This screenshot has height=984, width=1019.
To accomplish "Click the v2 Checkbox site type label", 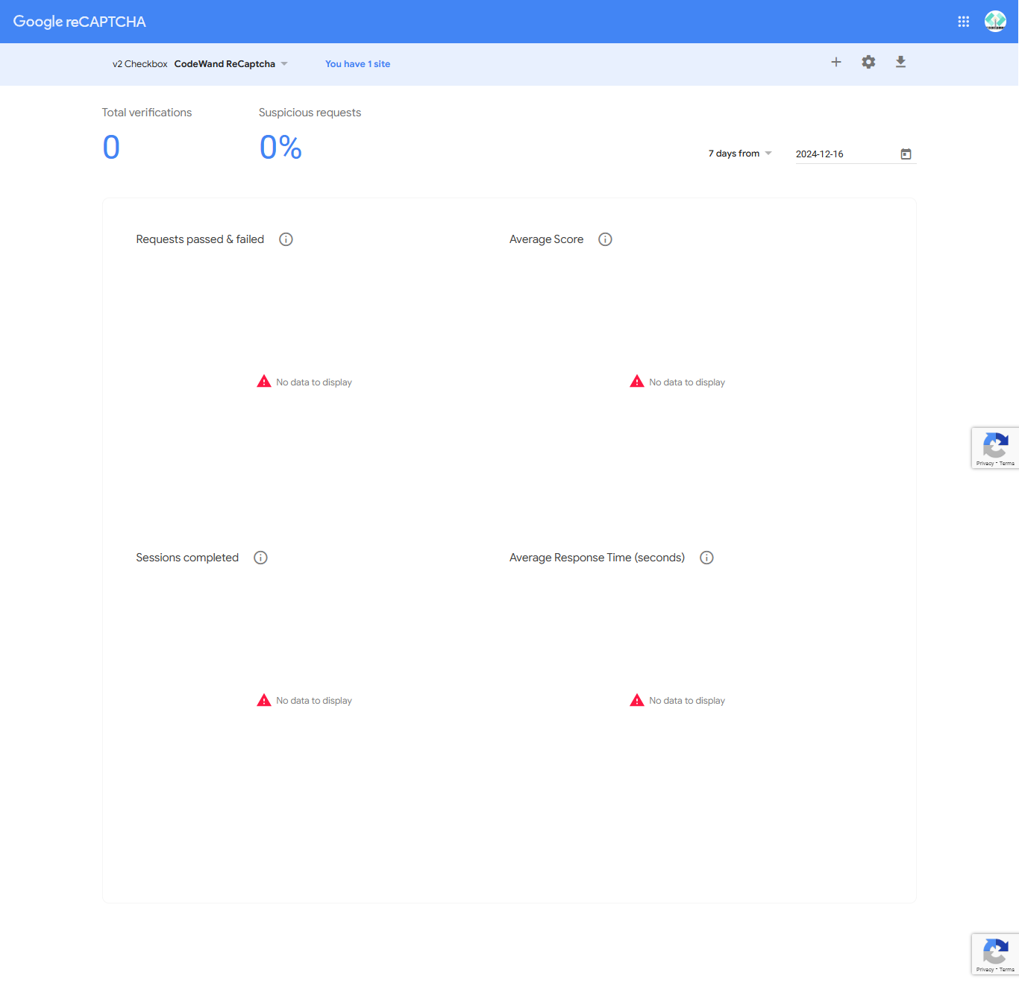I will (139, 64).
